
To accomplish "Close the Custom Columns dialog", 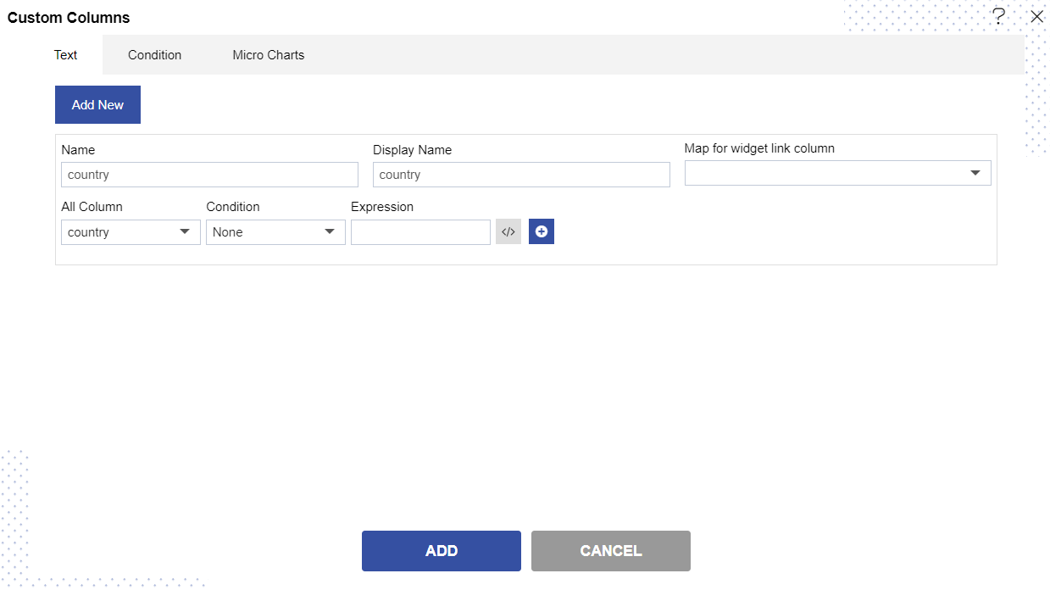I will pyautogui.click(x=1036, y=16).
